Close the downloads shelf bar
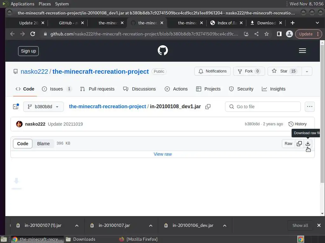Screen dimensions: 325x243 point(319,225)
